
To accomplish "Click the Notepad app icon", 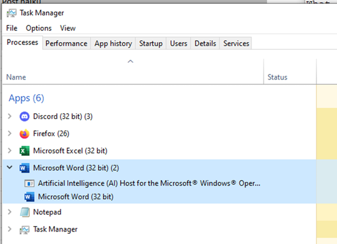I will 24,212.
